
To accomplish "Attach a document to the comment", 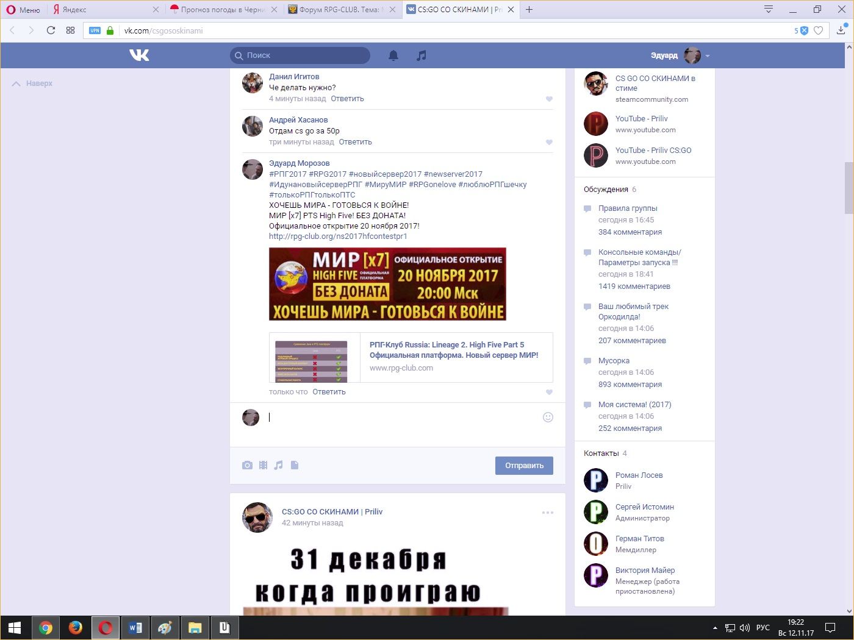I will [x=295, y=465].
